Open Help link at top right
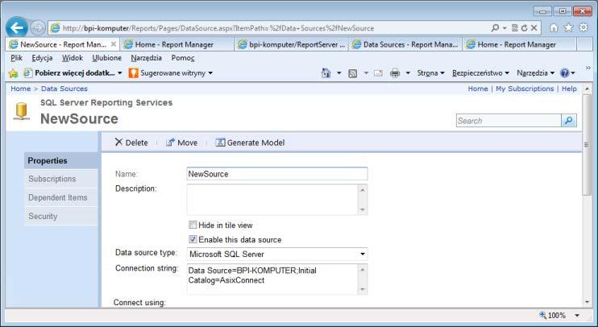This screenshot has height=327, width=598. point(569,89)
